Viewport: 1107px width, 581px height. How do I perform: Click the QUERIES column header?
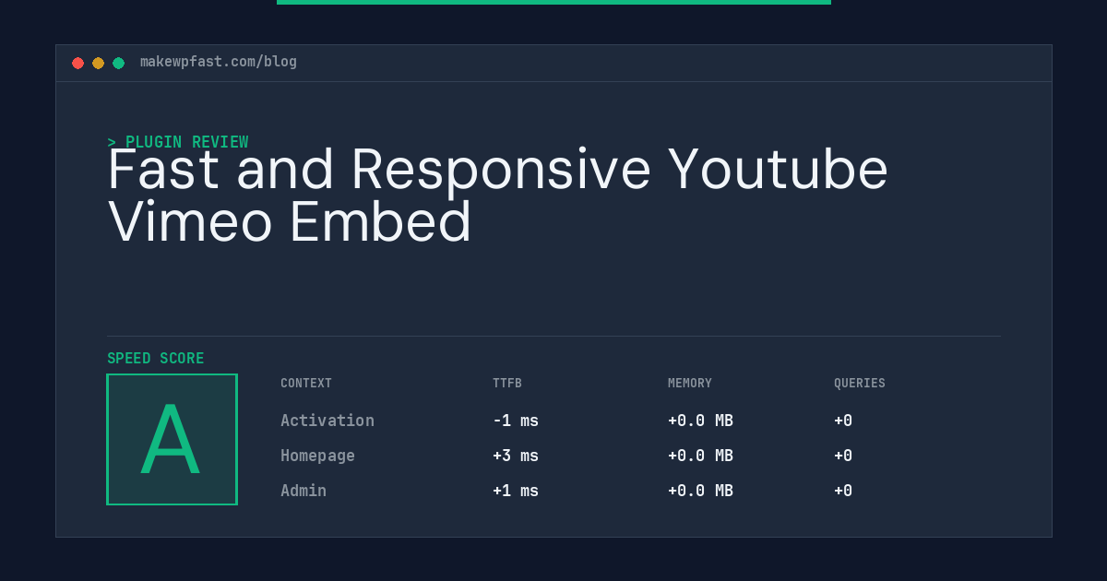click(860, 384)
